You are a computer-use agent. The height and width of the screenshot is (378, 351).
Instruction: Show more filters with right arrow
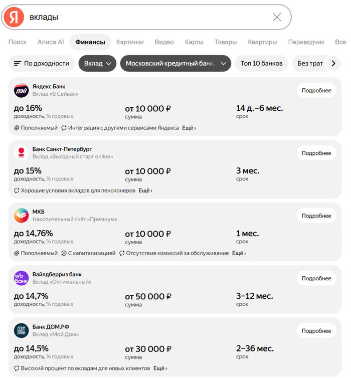333,63
